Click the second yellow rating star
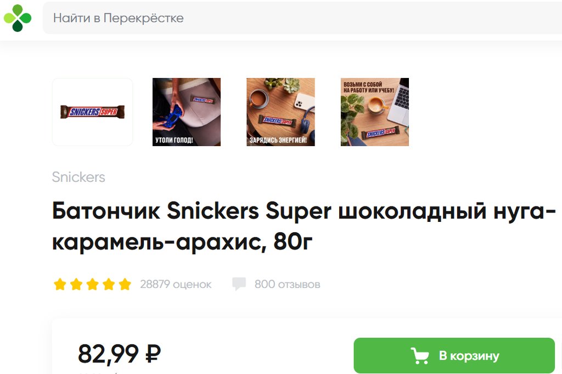 pos(76,284)
